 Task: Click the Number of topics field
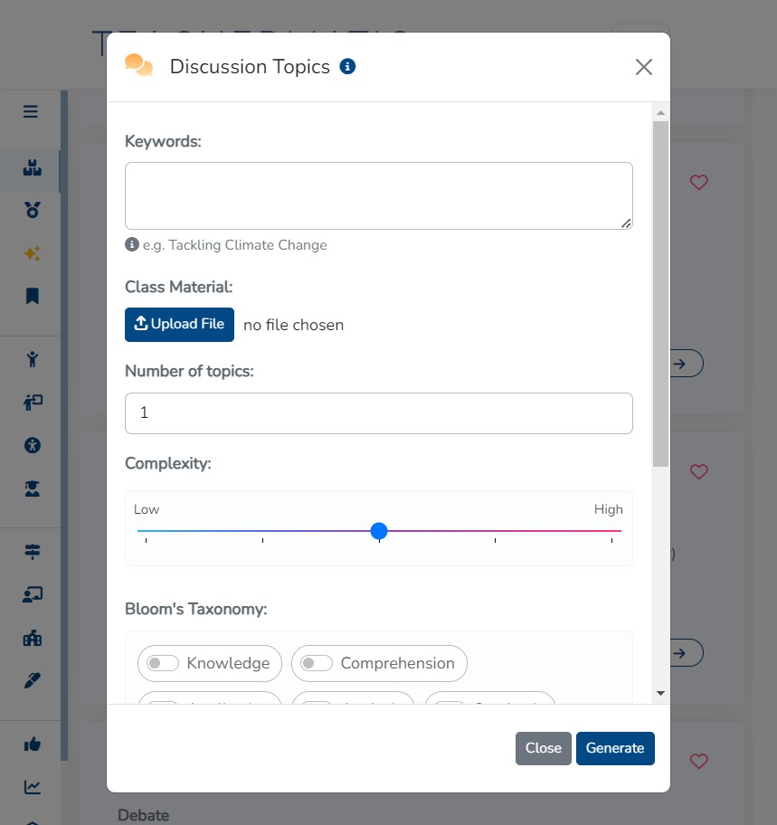[379, 413]
